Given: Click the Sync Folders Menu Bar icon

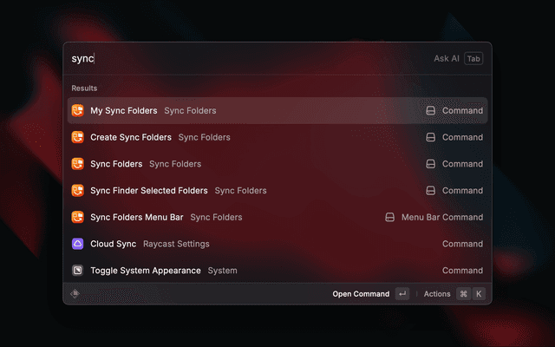Looking at the screenshot, I should point(77,217).
